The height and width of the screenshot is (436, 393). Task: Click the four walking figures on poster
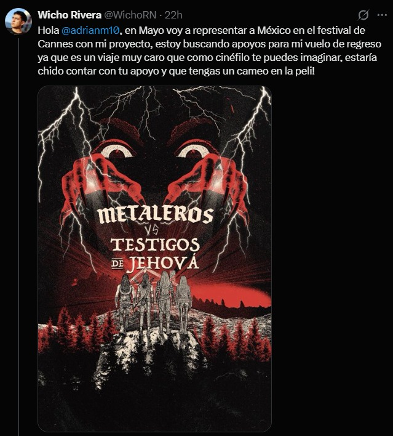coord(154,302)
